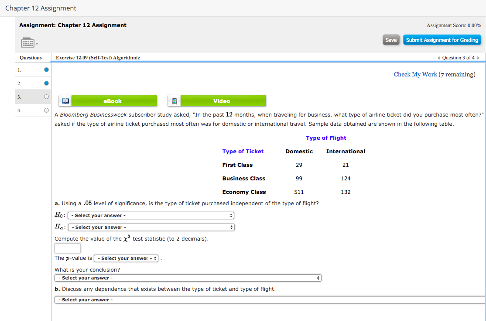Open question 1 in the Questions list

[x=33, y=70]
